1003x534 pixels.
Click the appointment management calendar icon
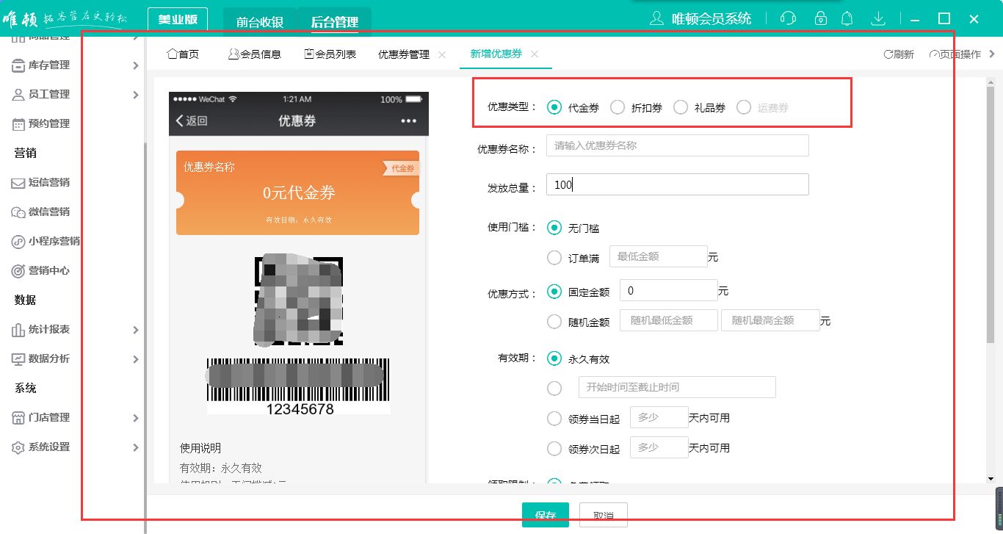click(x=18, y=124)
